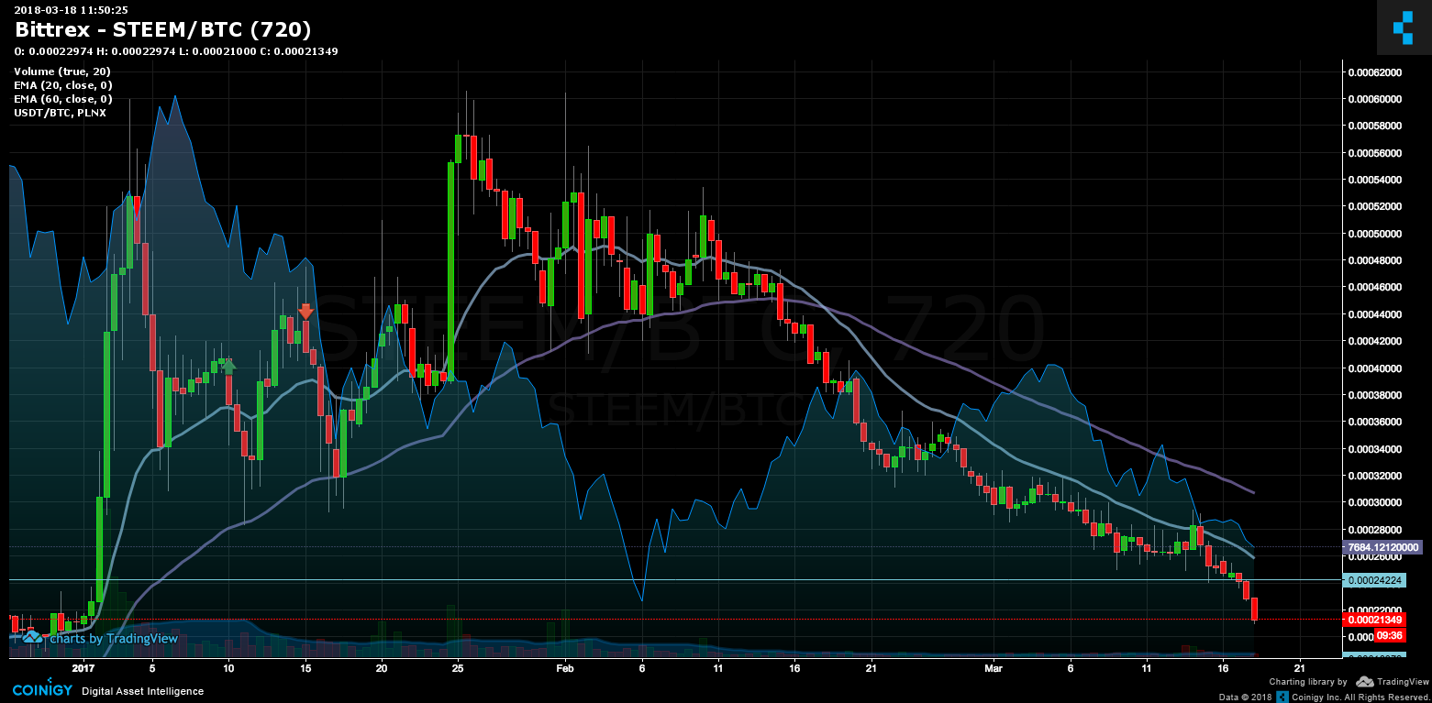Click the 'Feb' label on time axis
This screenshot has width=1432, height=703.
[x=565, y=668]
